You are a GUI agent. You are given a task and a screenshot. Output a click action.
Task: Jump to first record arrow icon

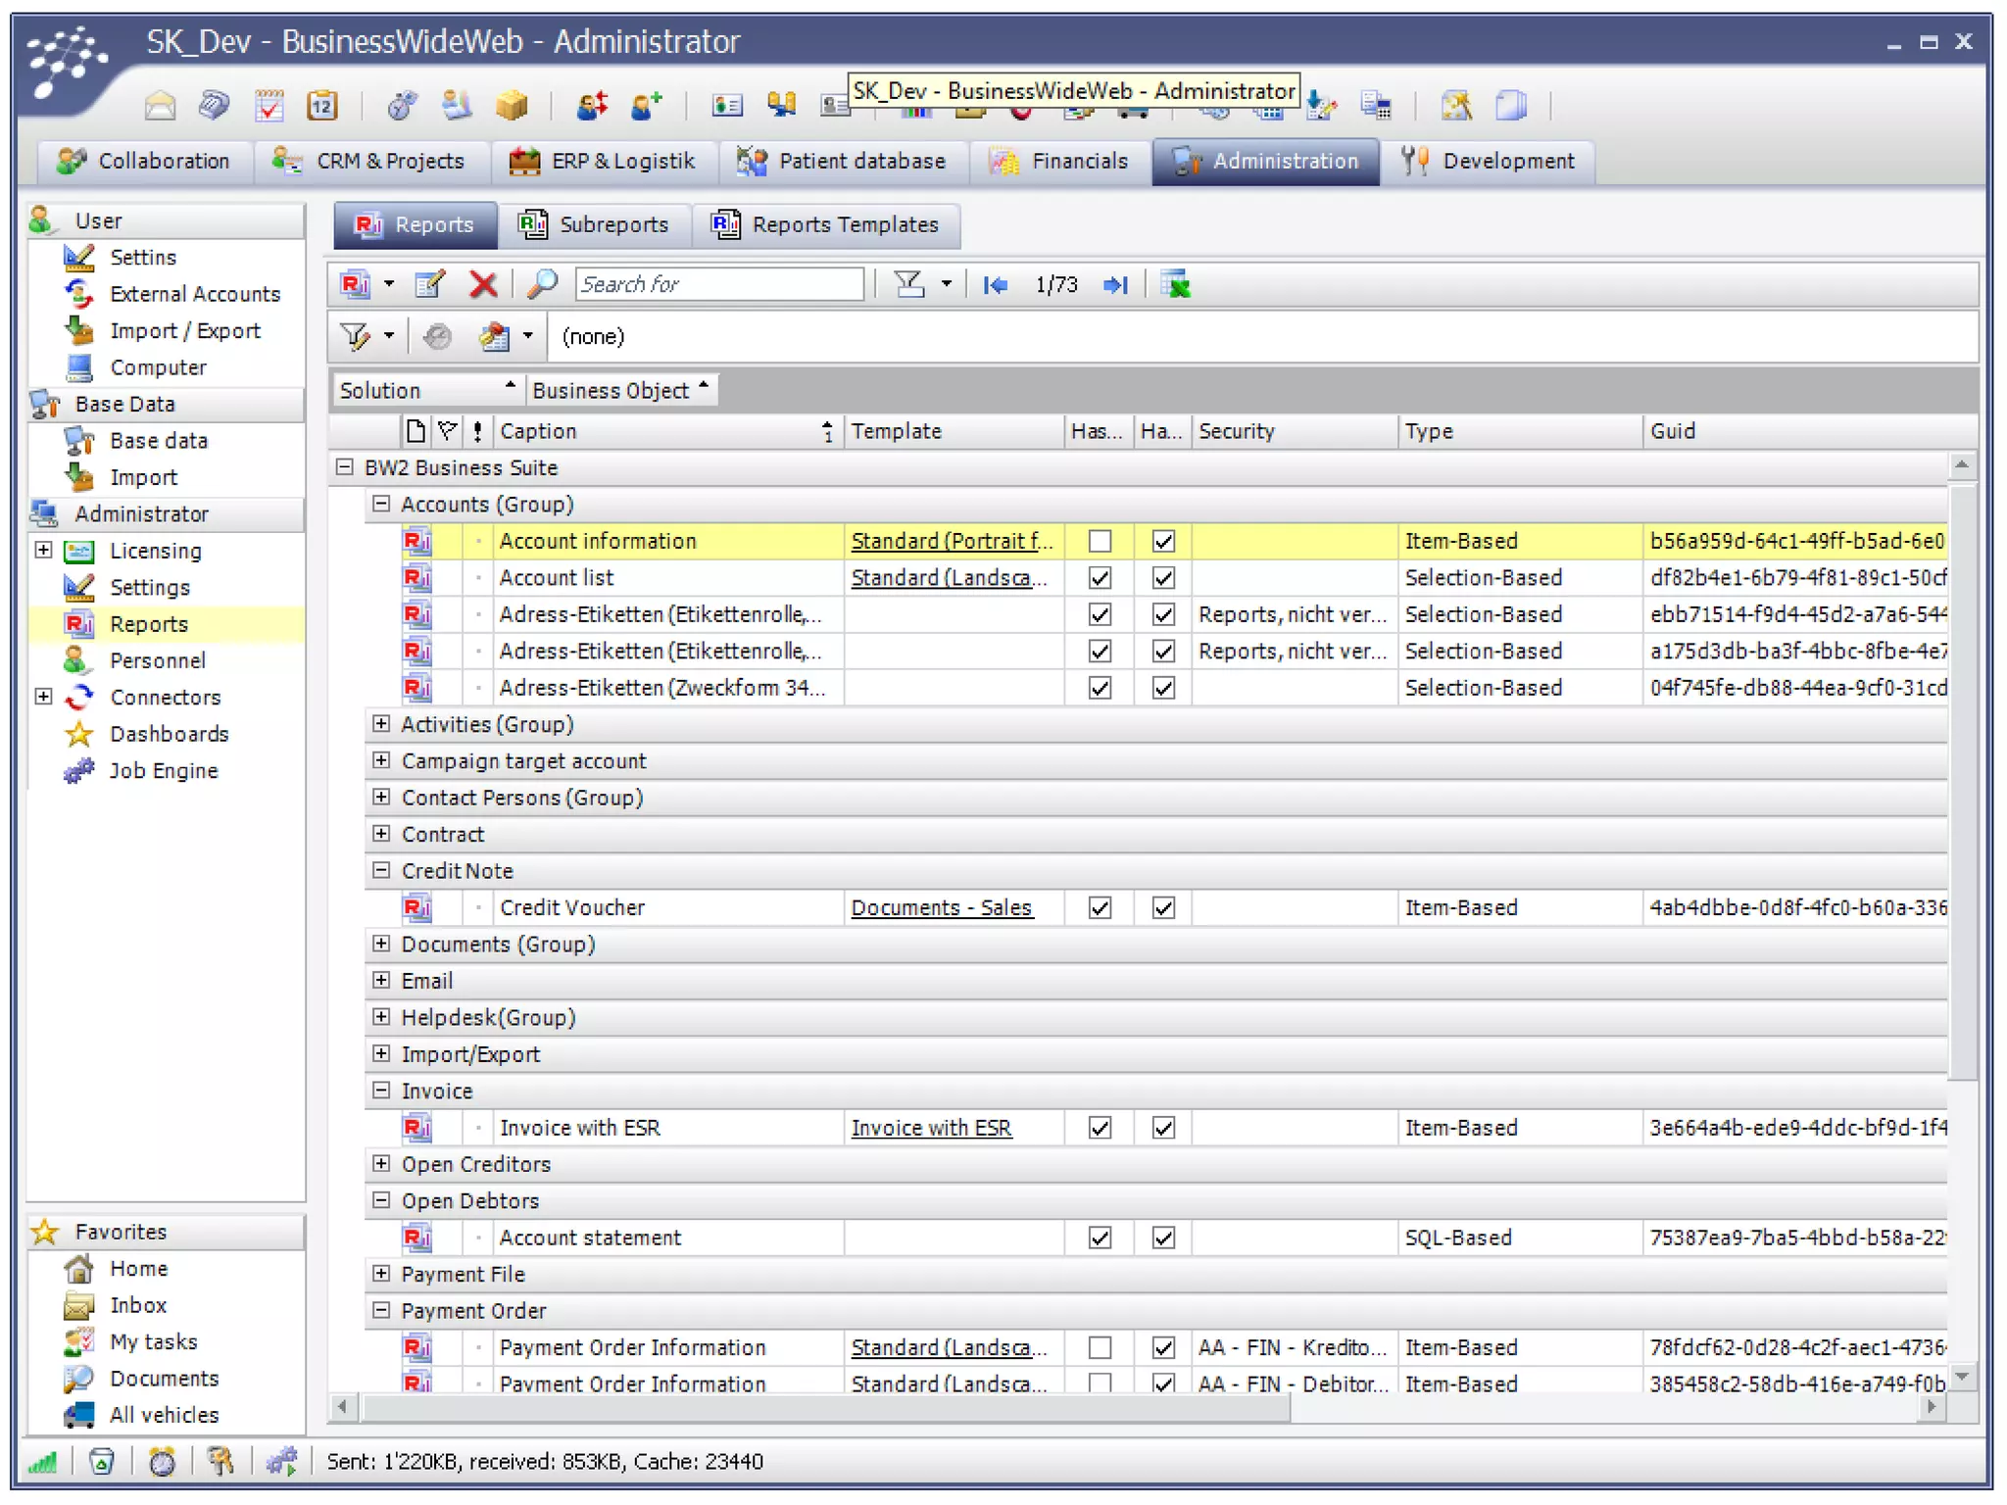pyautogui.click(x=996, y=285)
